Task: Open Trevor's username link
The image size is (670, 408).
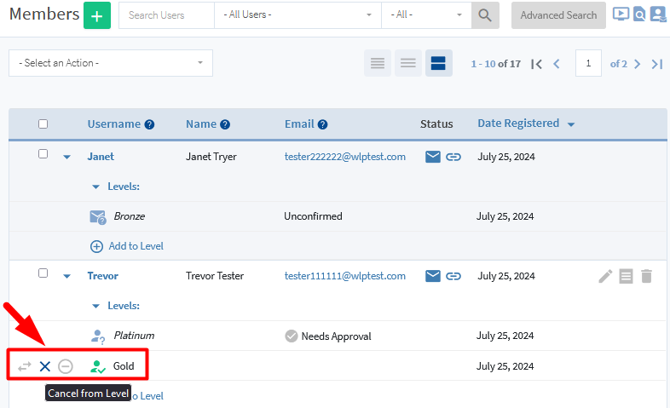Action: [x=103, y=276]
